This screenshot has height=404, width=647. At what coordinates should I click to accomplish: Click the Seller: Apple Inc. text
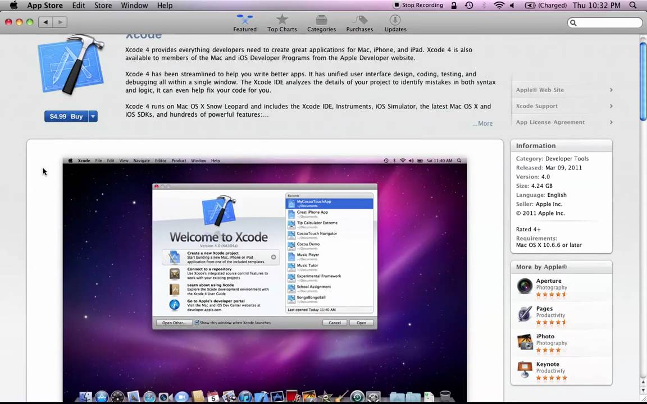(x=539, y=204)
